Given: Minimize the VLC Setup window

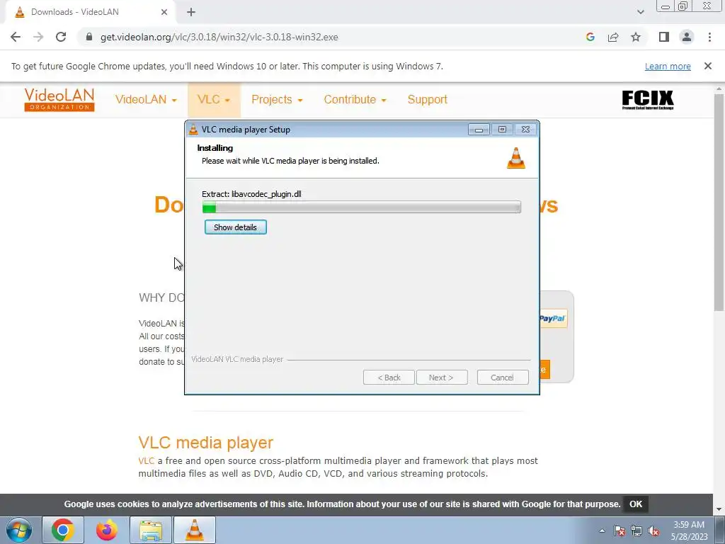Looking at the screenshot, I should click(x=479, y=130).
